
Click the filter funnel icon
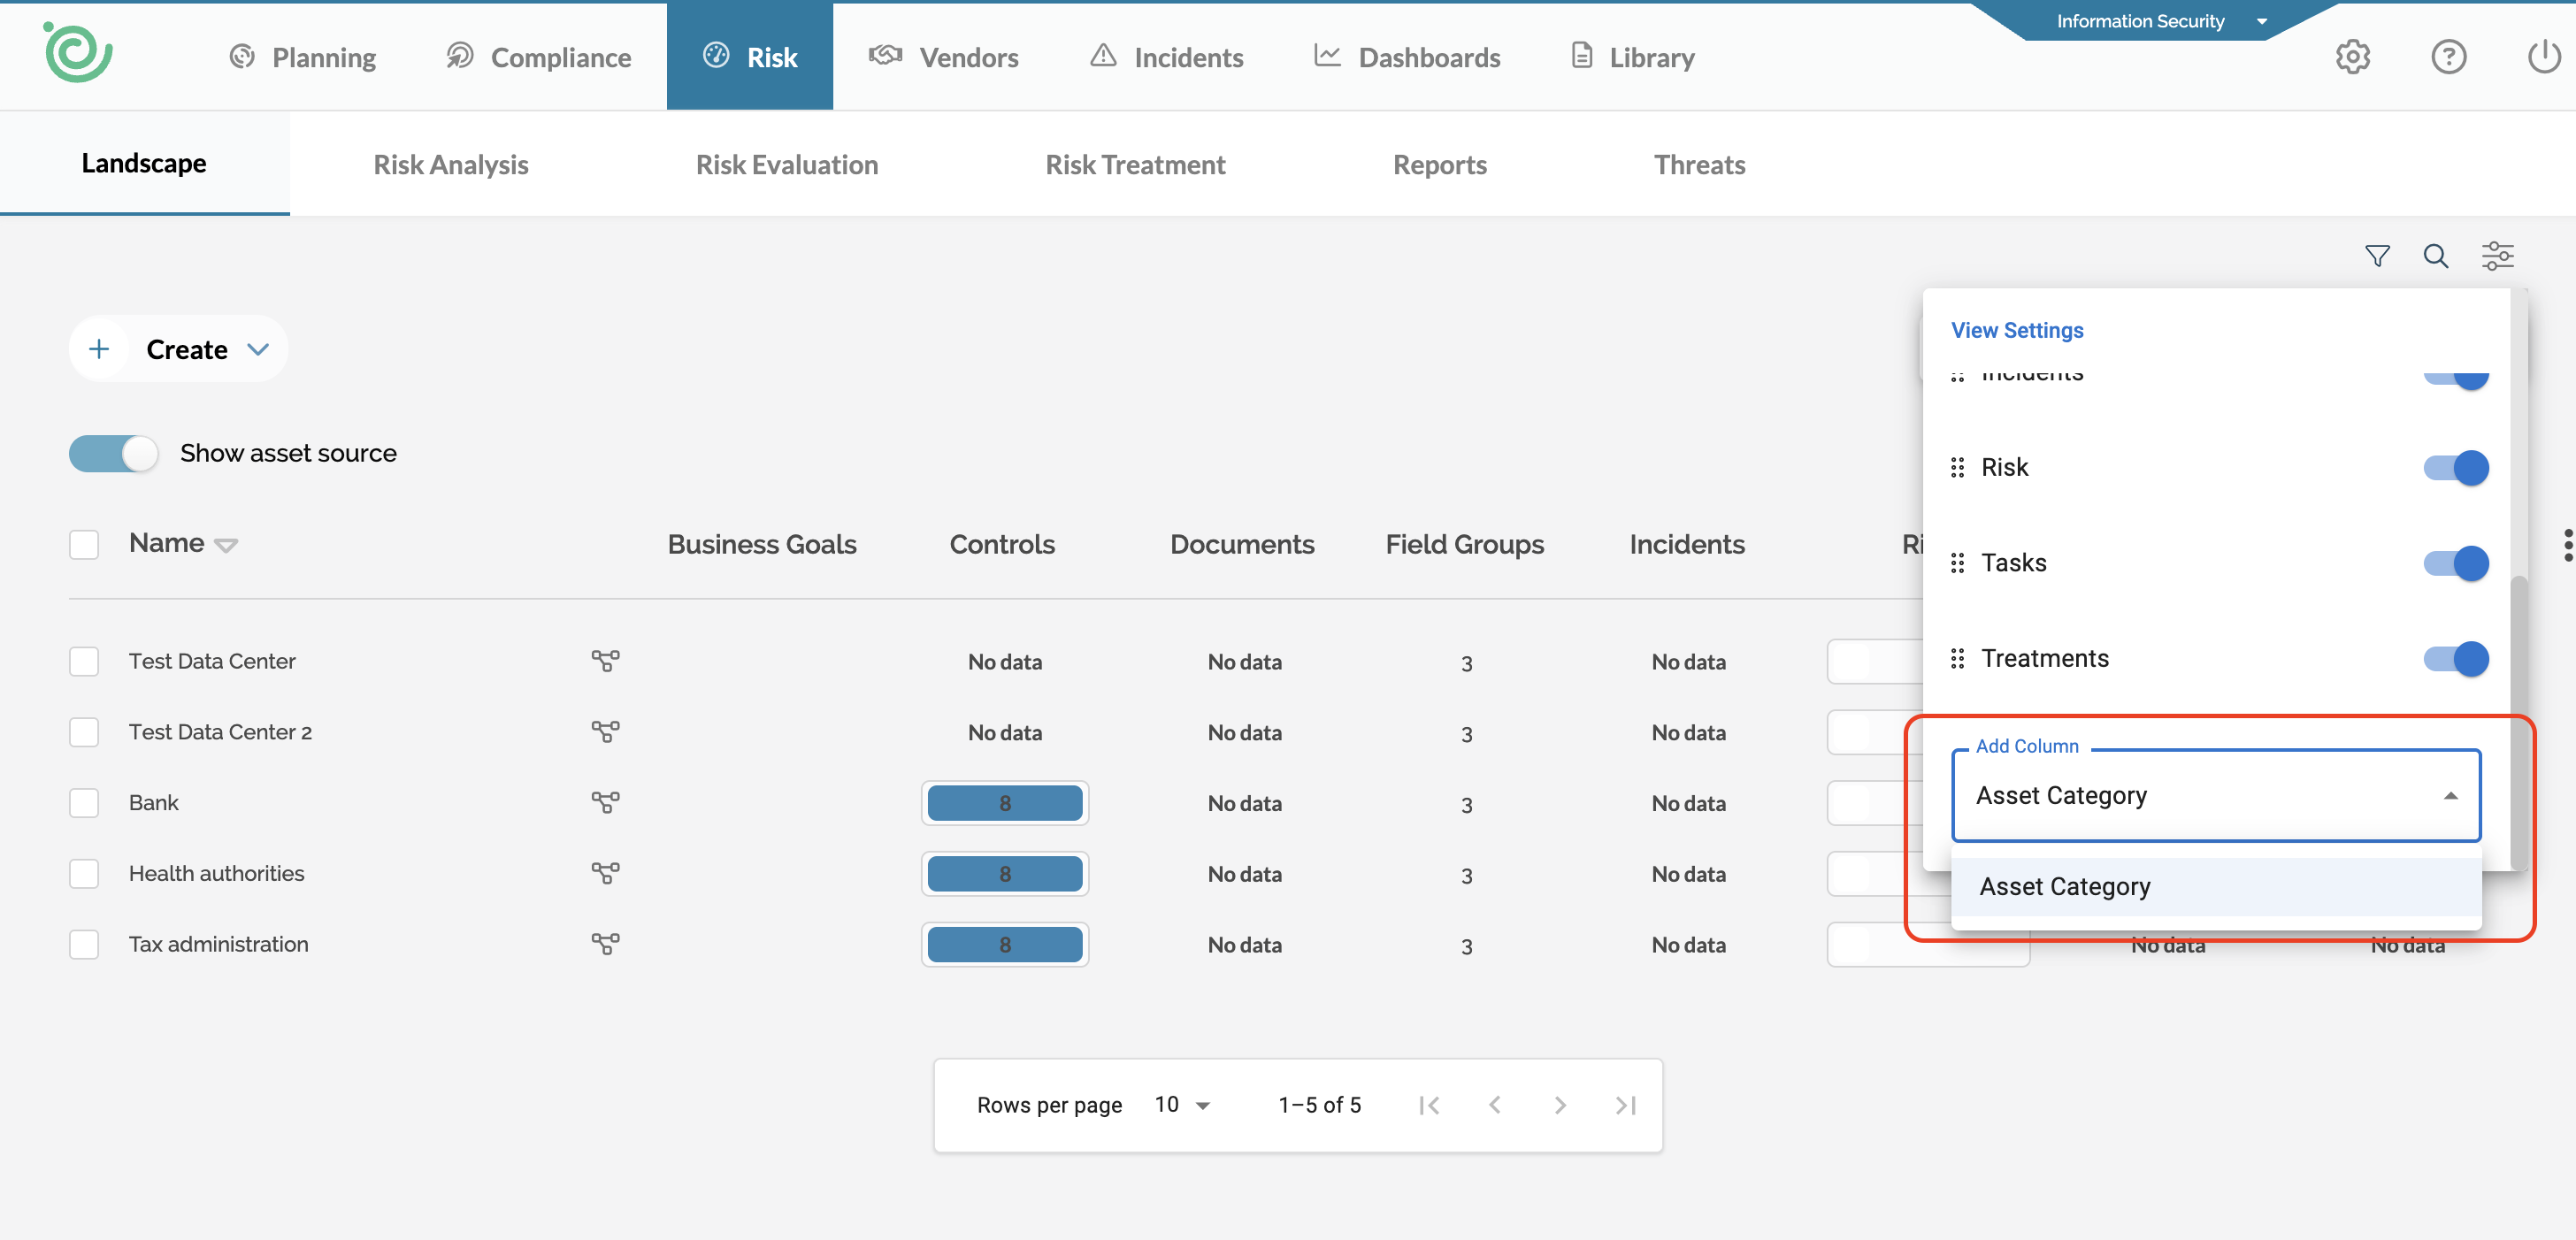pyautogui.click(x=2376, y=256)
